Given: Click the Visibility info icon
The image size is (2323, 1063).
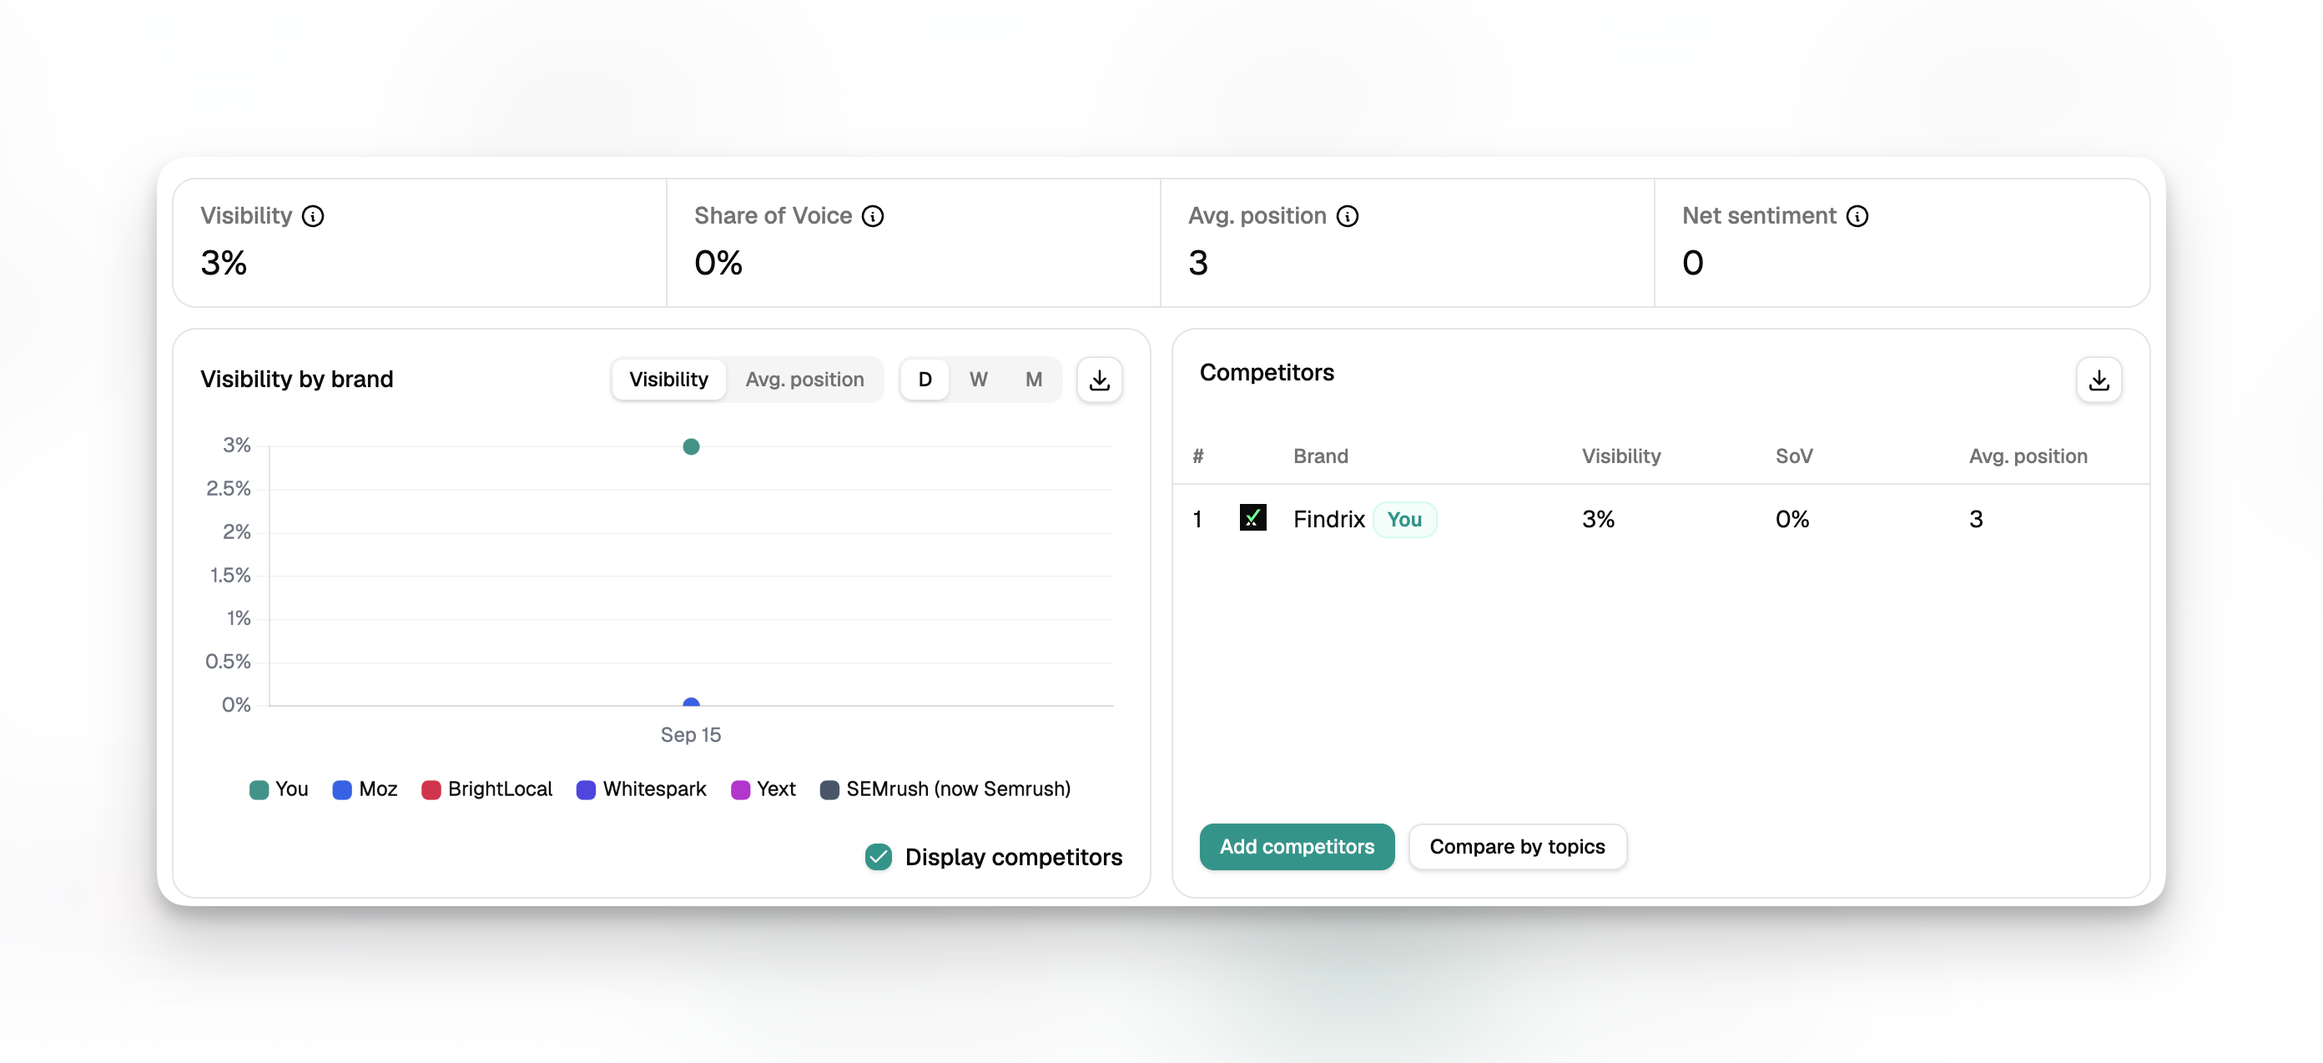Looking at the screenshot, I should pos(313,216).
